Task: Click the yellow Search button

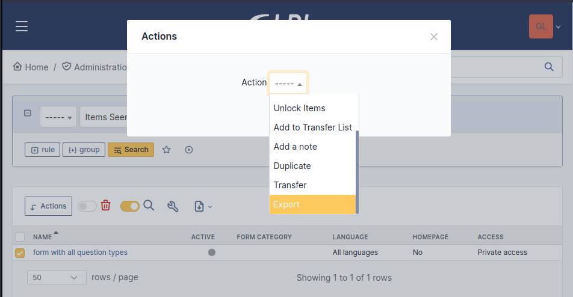Action: tap(131, 150)
